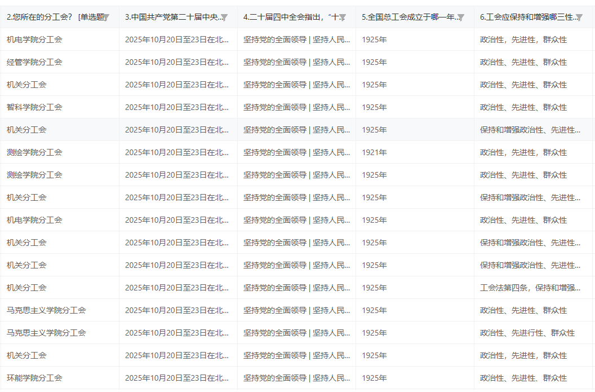Expand filter for 6.工会应保持和增强哪三性 column
This screenshot has width=595, height=392.
pyautogui.click(x=579, y=17)
